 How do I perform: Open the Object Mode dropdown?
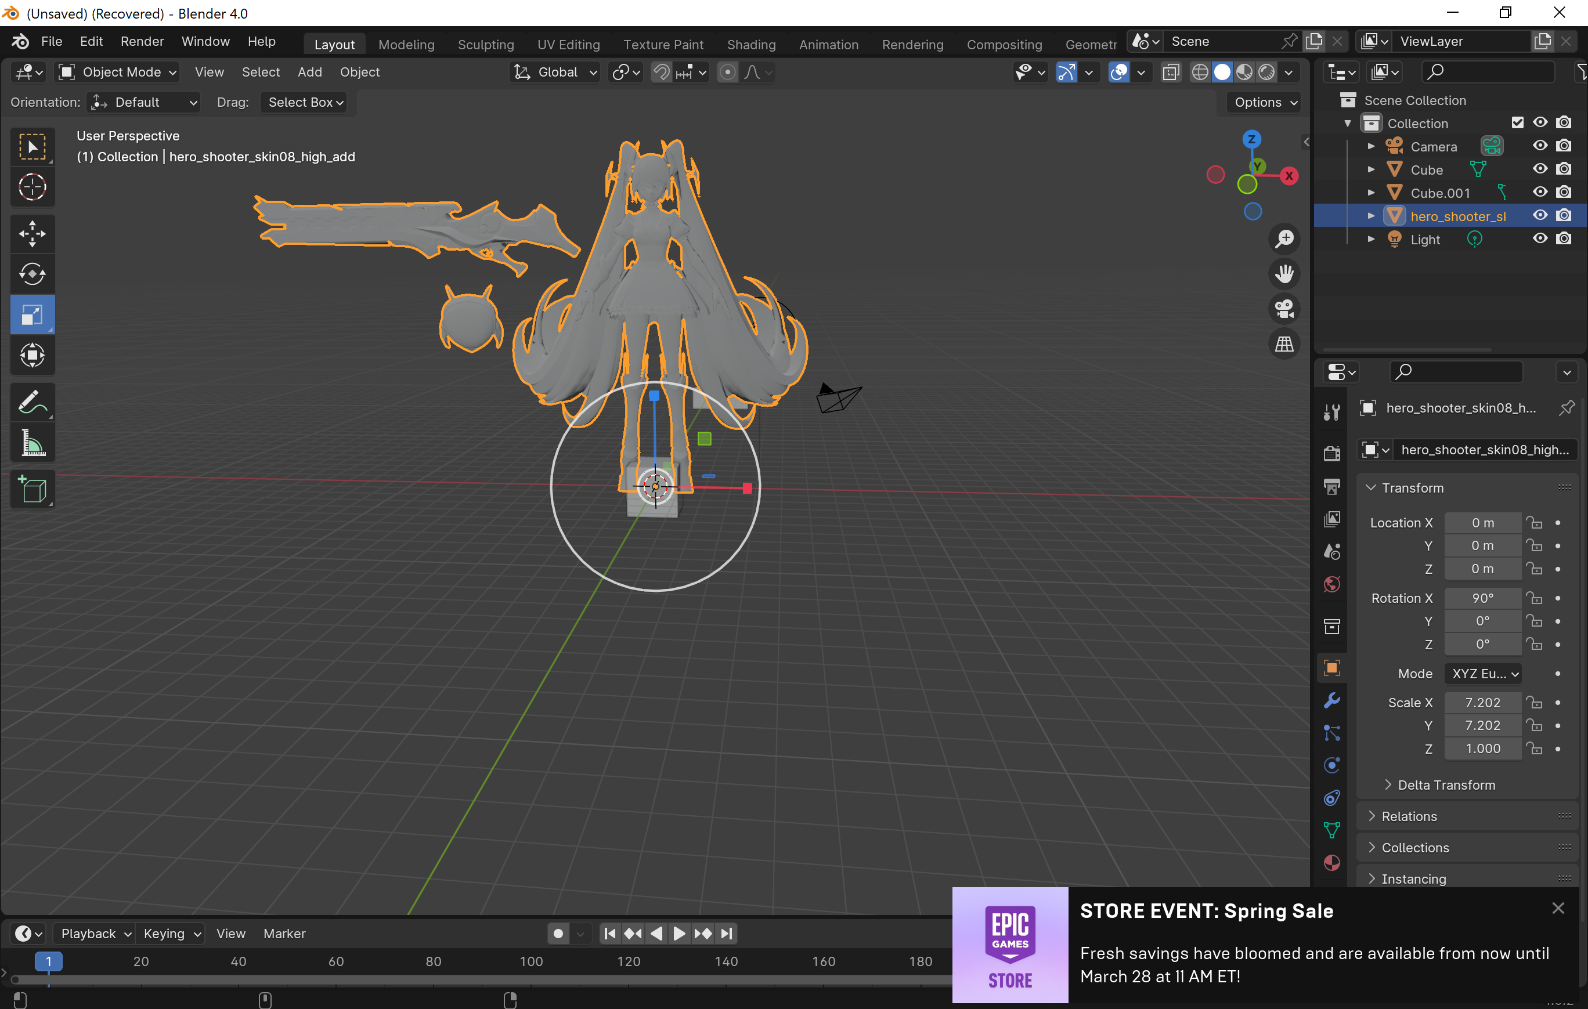tap(117, 72)
